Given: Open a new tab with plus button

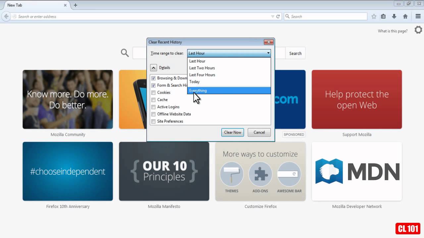Looking at the screenshot, I should pyautogui.click(x=76, y=5).
